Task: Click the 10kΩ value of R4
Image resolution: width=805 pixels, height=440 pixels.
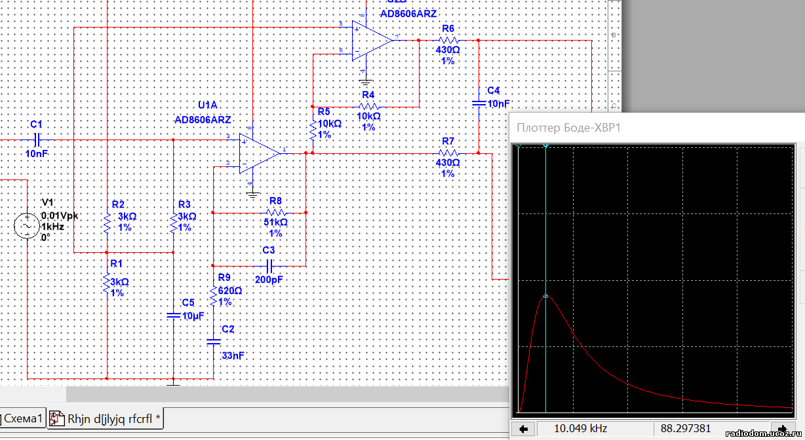Action: tap(368, 116)
